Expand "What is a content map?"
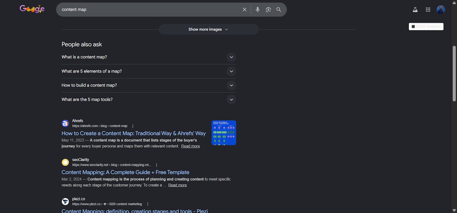Screen dimensions: 457x213 149,57
